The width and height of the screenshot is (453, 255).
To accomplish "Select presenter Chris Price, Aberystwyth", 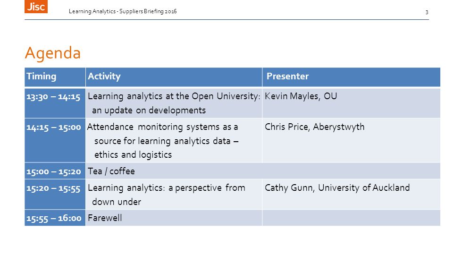I will coord(315,127).
